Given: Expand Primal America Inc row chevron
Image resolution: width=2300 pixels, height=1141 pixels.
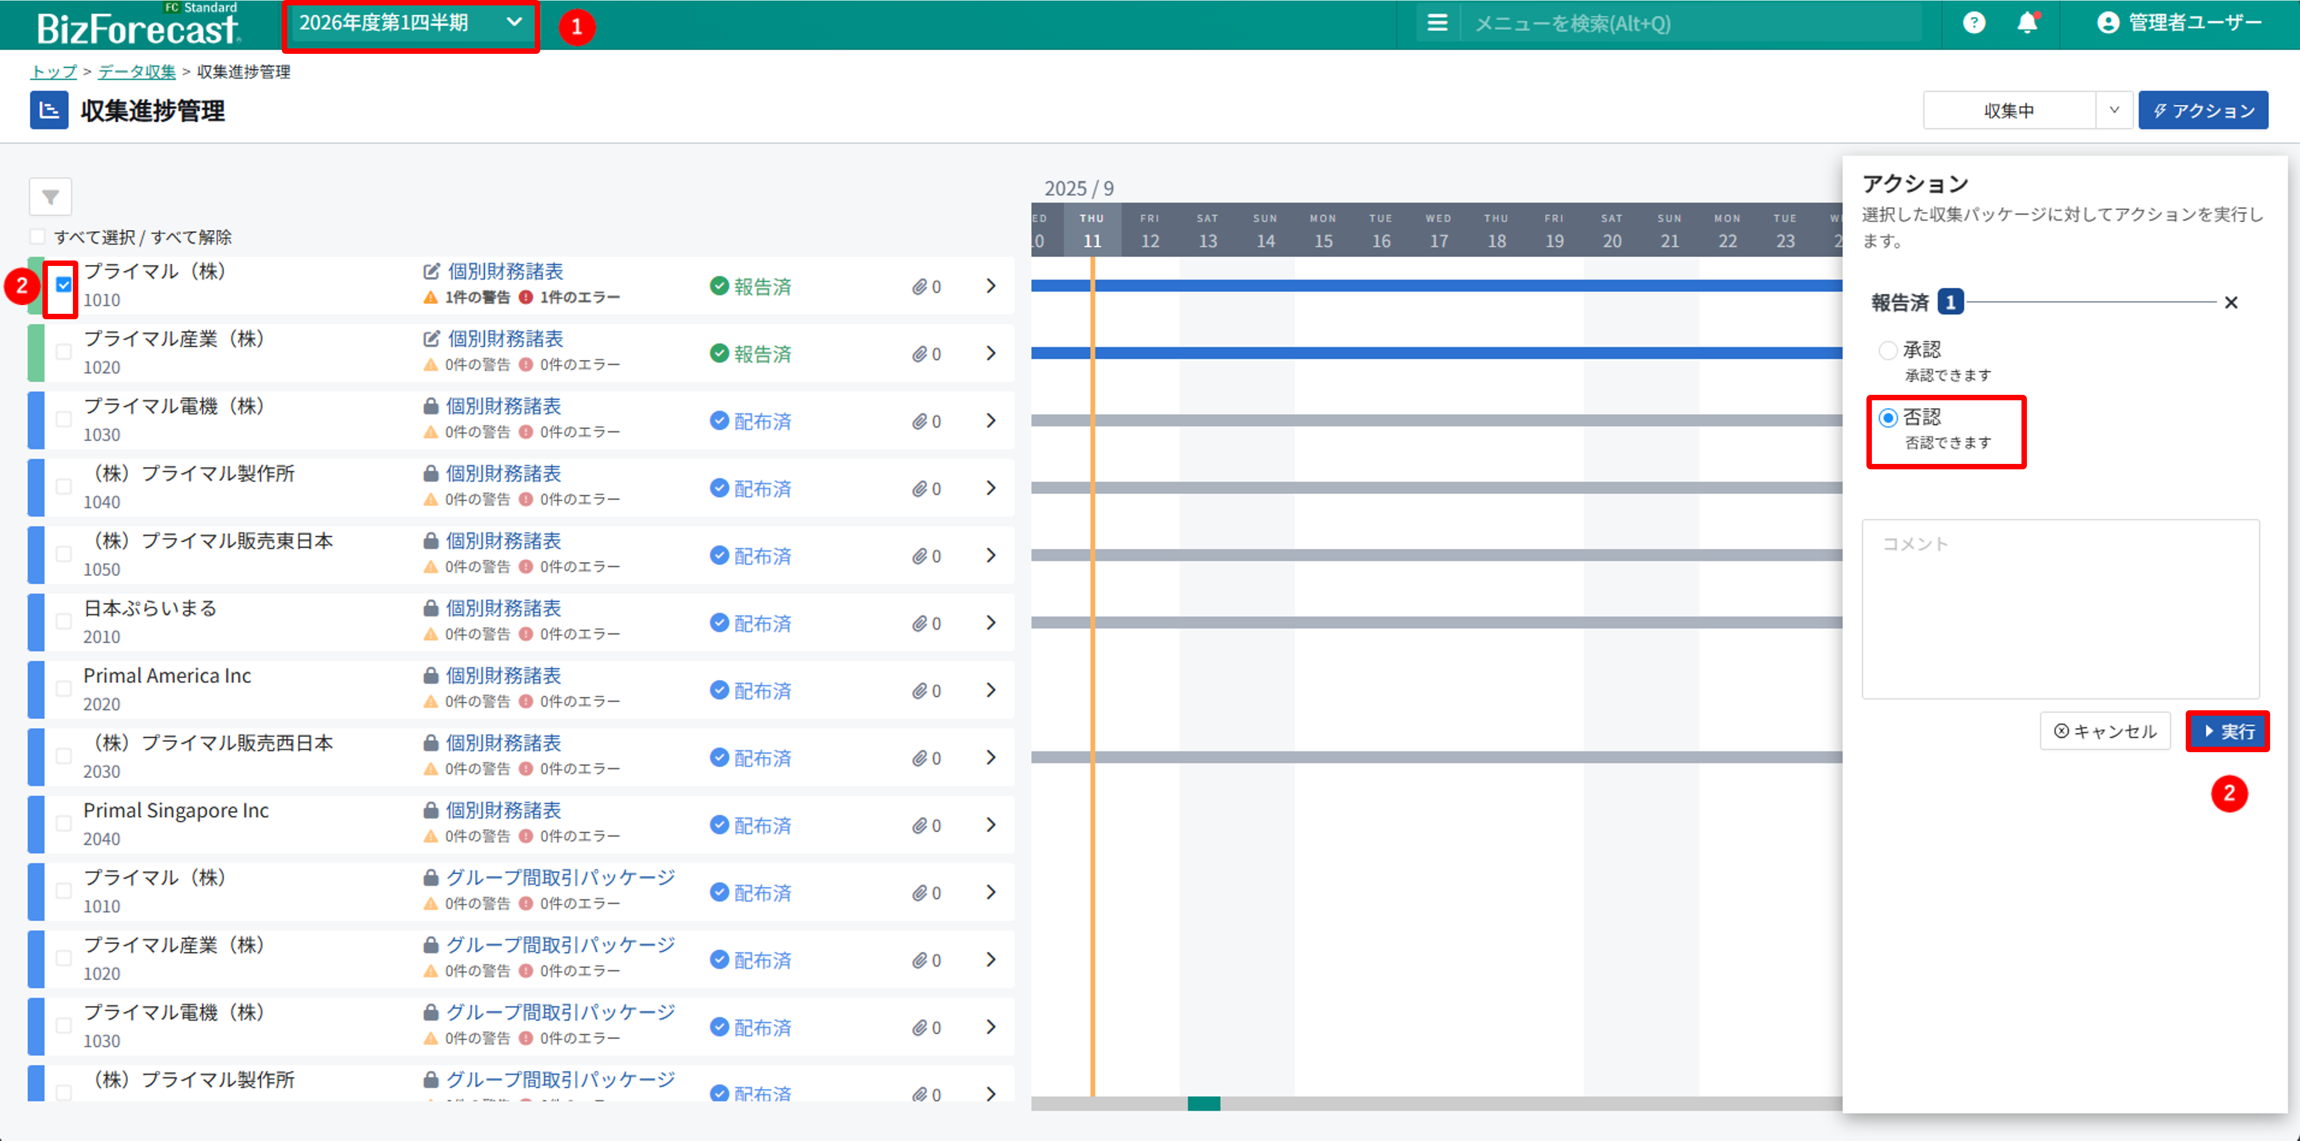Looking at the screenshot, I should coord(990,690).
